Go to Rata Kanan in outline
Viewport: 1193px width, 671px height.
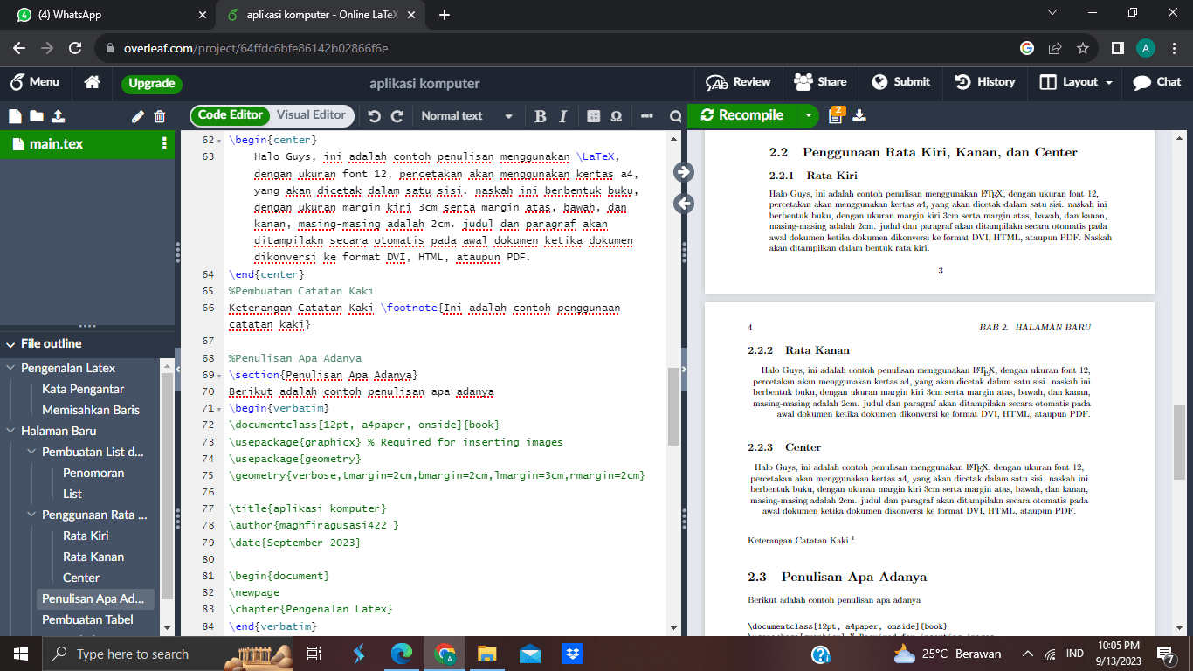tap(93, 557)
